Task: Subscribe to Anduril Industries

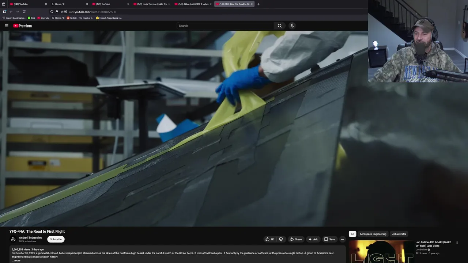Action: pos(56,239)
